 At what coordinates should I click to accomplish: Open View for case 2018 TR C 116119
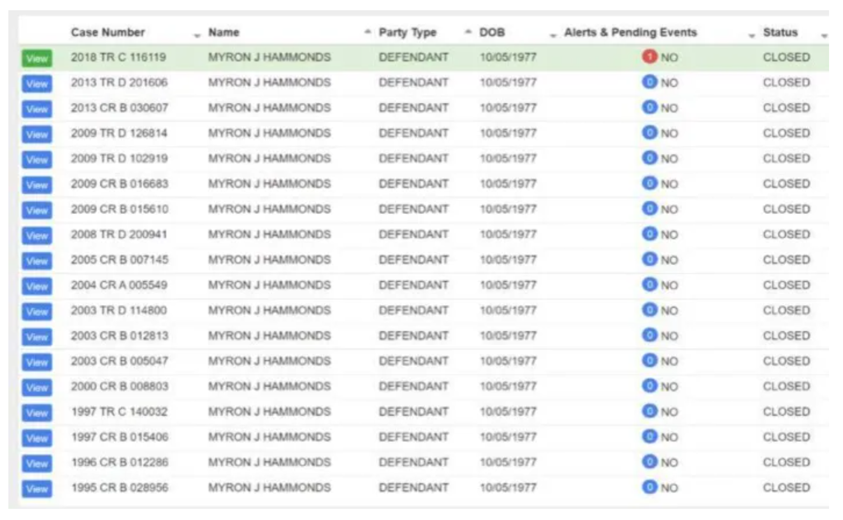(37, 59)
